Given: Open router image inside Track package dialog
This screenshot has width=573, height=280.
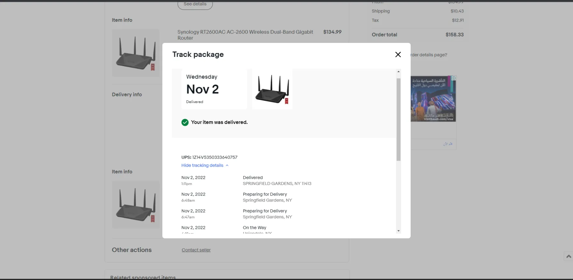Looking at the screenshot, I should tap(272, 89).
